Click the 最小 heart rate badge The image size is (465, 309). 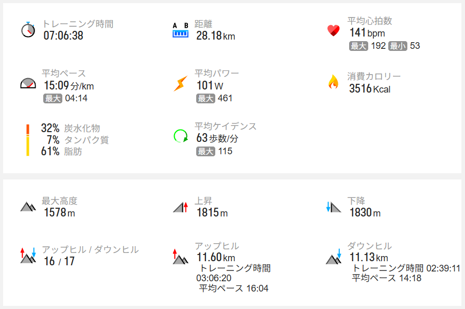click(x=398, y=46)
